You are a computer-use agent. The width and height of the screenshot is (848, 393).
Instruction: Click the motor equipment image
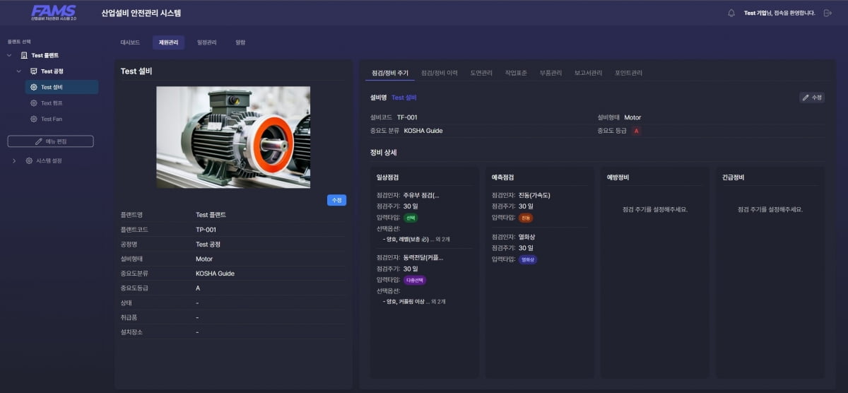pyautogui.click(x=233, y=137)
